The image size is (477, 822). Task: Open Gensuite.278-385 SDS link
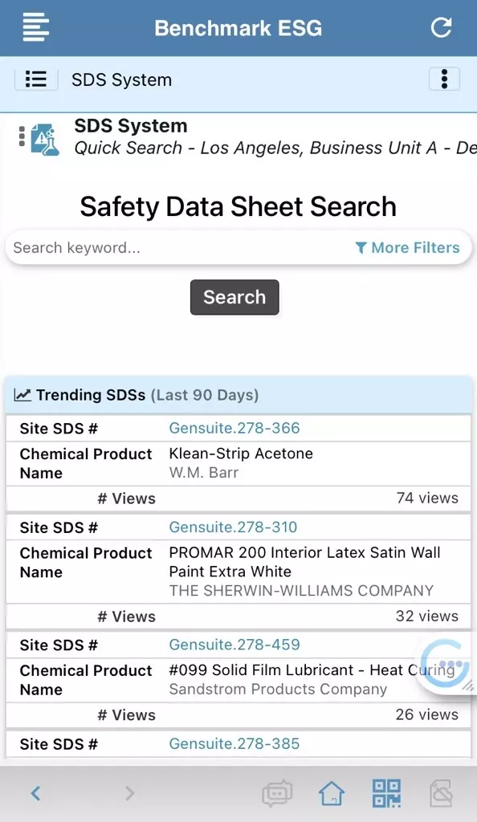(234, 743)
